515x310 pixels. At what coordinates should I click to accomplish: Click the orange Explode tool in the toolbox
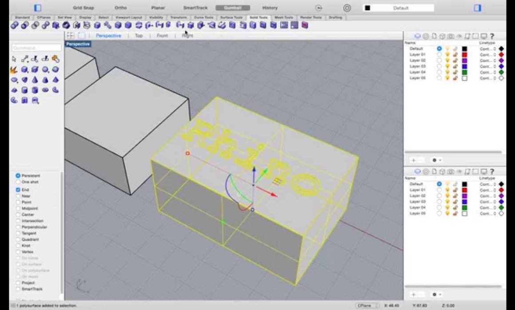tap(14, 70)
